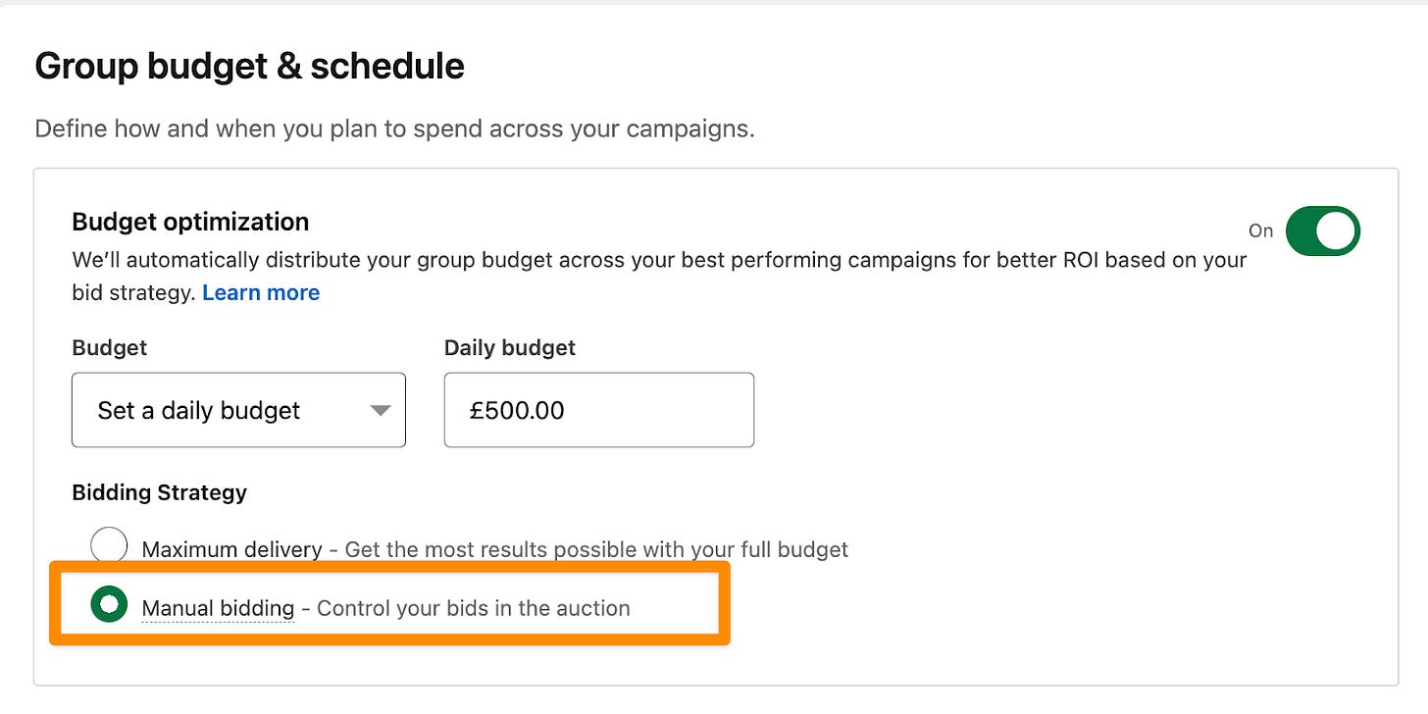The width and height of the screenshot is (1428, 714).
Task: Click the dotted-underlined Manual bidding label
Action: coord(218,608)
